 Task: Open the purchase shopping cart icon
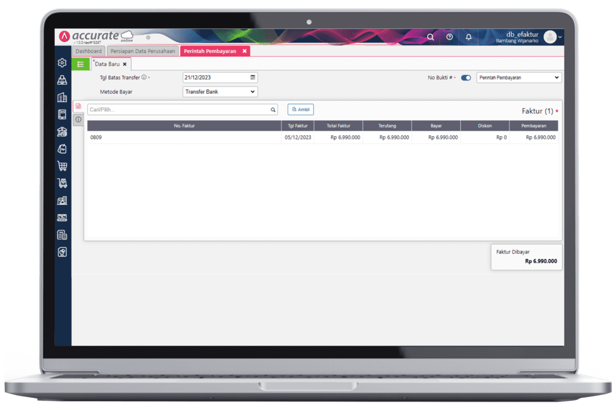point(62,166)
